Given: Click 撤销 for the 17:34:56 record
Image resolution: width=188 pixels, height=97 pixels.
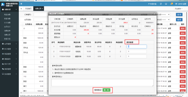Looking at the screenshot, I should [183, 28].
